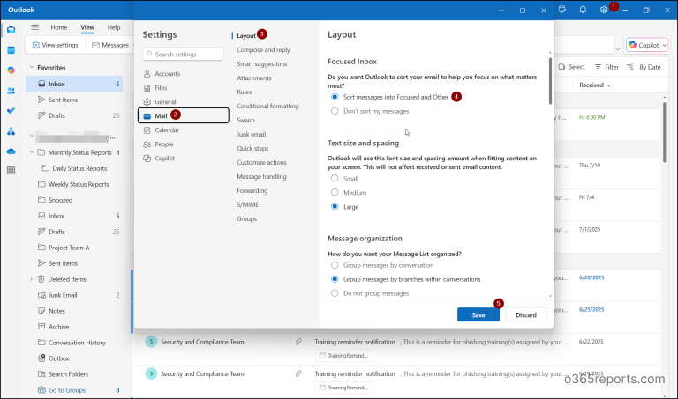Collapse the Monthly Status Reports folder
Viewport: 678px width, 399px height.
[31, 152]
